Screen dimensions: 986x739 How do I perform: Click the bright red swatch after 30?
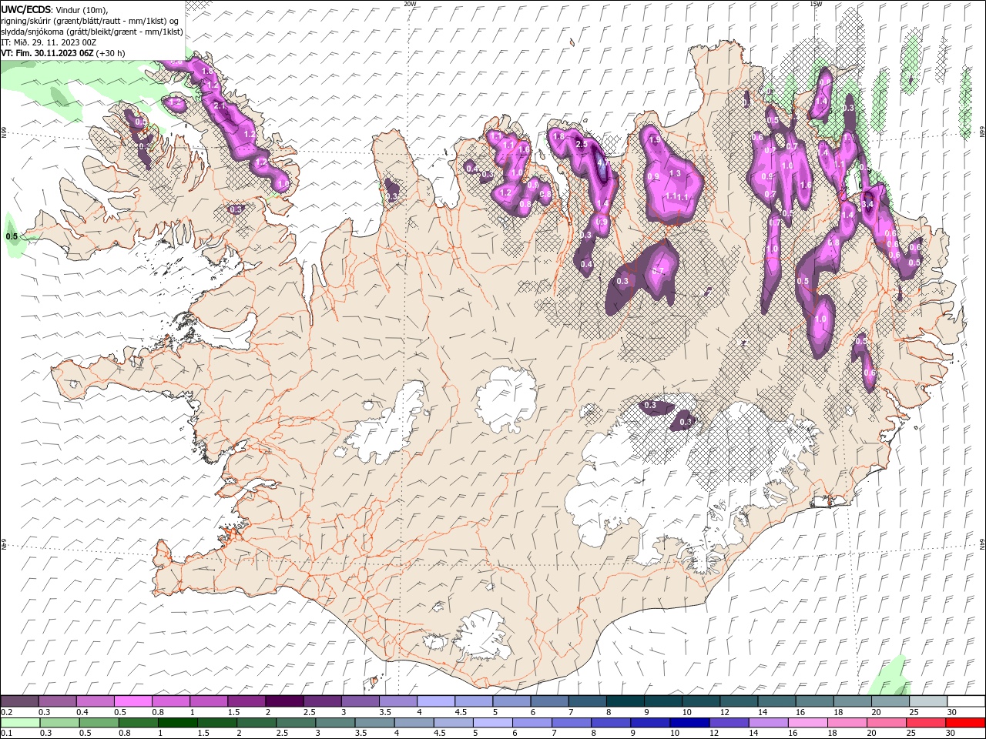[965, 723]
